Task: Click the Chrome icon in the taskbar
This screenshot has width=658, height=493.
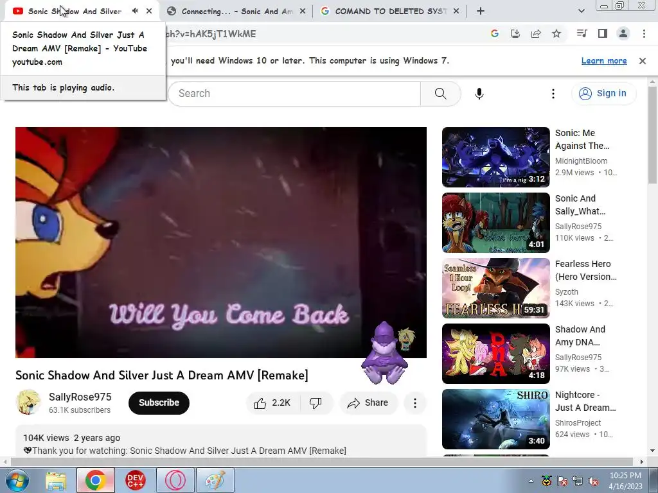Action: coord(96,480)
